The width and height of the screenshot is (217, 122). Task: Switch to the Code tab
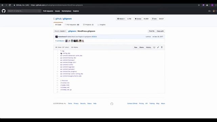point(58,25)
